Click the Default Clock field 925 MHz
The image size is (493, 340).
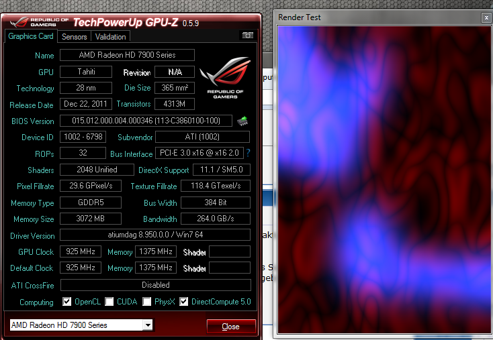pyautogui.click(x=81, y=268)
